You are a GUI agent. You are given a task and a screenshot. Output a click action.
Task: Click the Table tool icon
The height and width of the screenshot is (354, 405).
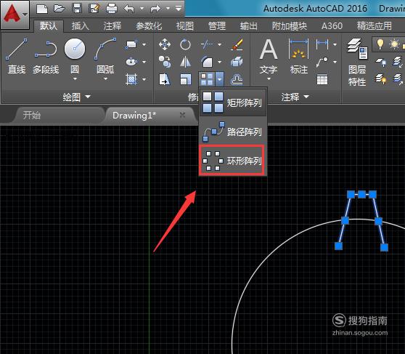click(x=322, y=79)
